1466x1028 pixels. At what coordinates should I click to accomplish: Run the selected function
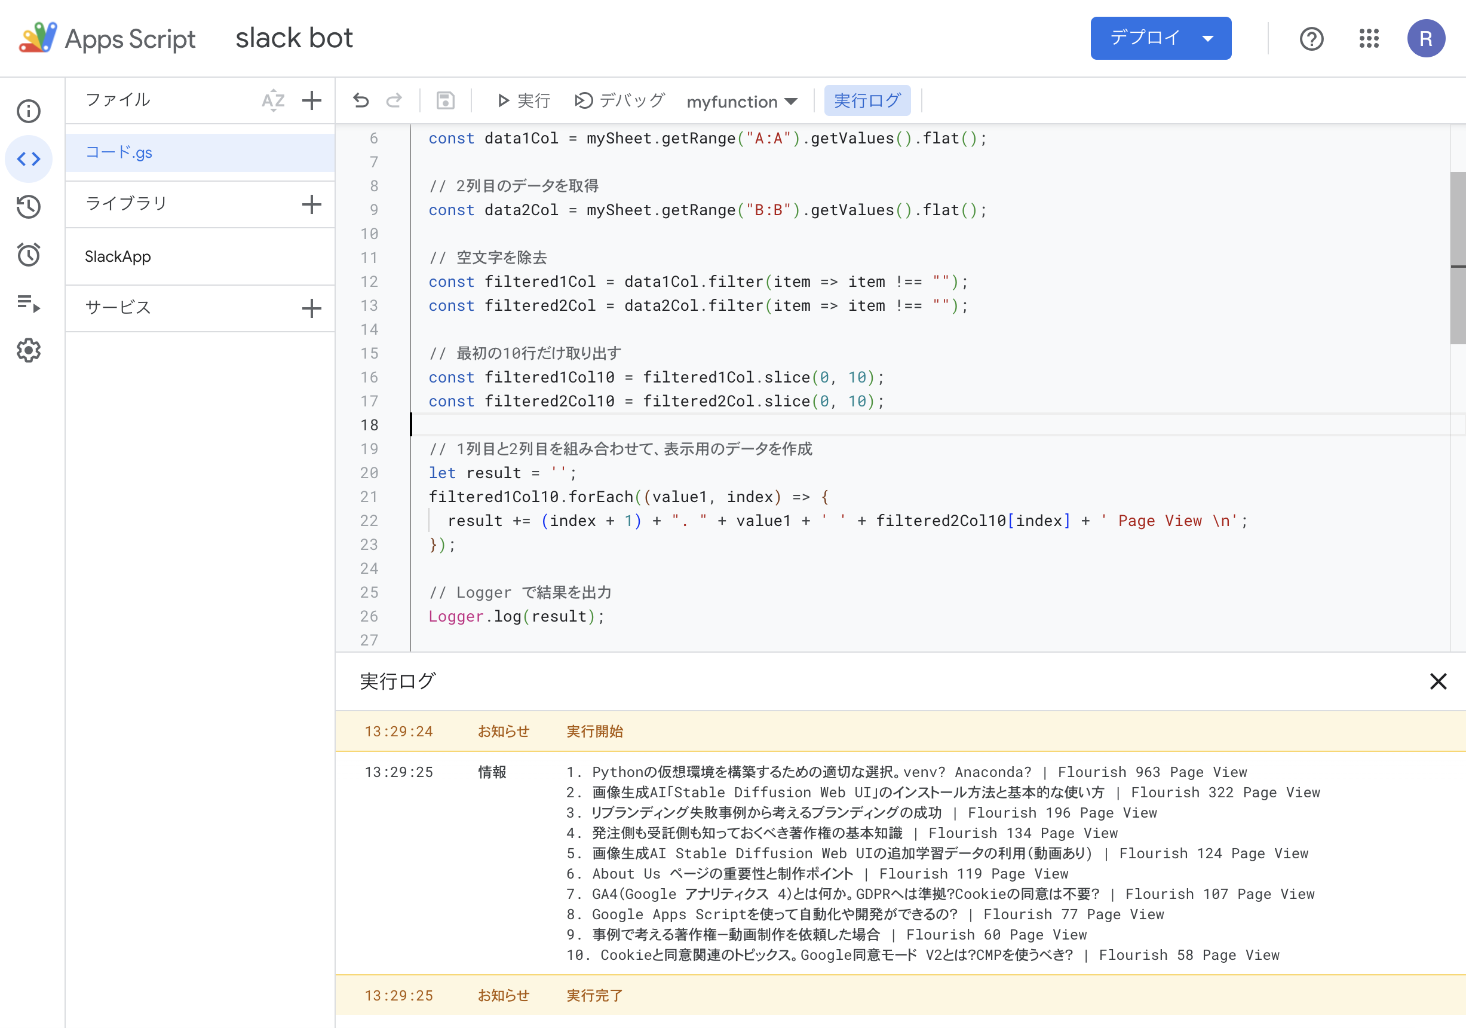(x=523, y=100)
